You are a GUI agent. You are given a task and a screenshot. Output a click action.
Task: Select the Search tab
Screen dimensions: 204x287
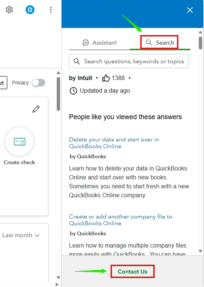(x=160, y=43)
